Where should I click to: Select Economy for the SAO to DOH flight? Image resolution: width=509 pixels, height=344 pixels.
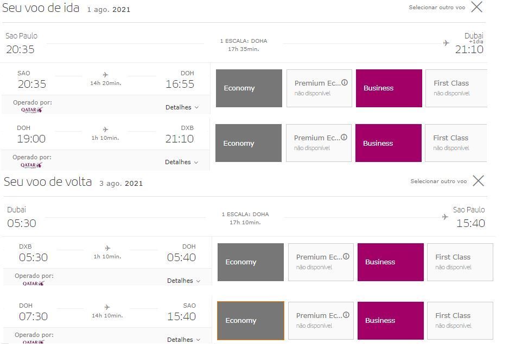click(249, 88)
